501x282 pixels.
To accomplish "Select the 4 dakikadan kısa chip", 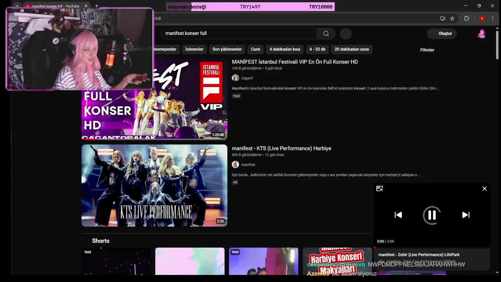I will (285, 49).
